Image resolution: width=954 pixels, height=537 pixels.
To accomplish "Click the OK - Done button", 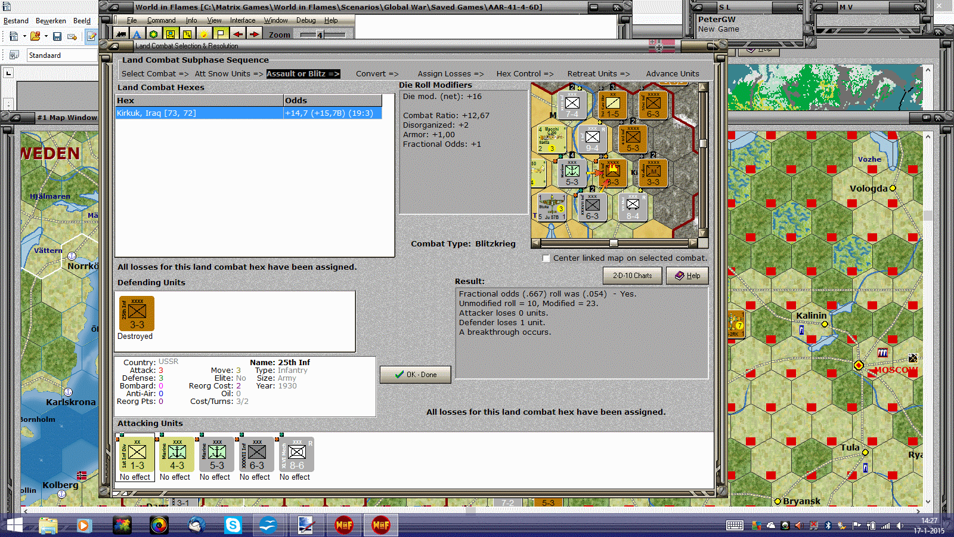I will coord(416,375).
